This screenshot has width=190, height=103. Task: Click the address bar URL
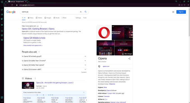click(x=27, y=5)
